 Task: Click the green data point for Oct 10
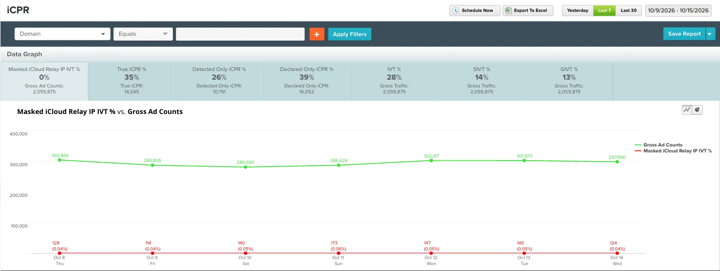(x=246, y=167)
